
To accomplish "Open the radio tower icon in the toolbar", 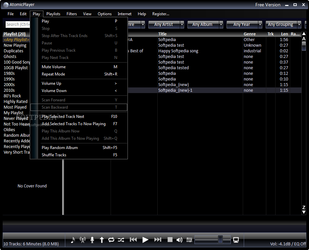I will (x=82, y=240).
